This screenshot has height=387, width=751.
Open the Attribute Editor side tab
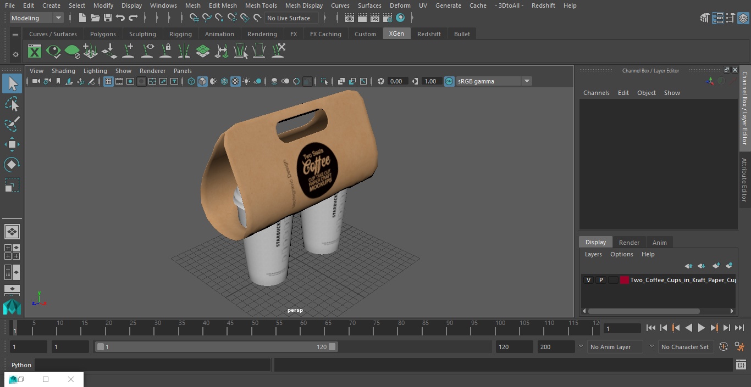tap(744, 181)
